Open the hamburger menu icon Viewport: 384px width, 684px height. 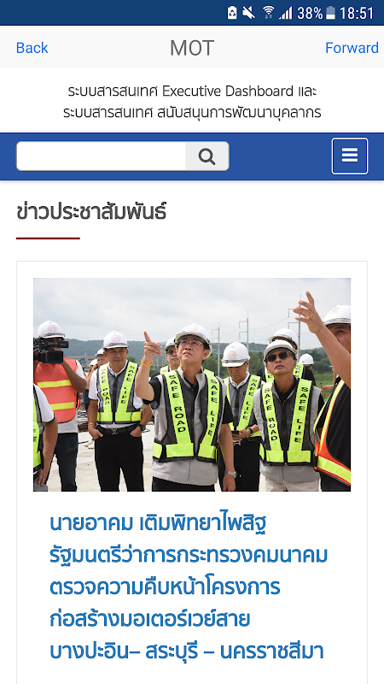point(350,156)
